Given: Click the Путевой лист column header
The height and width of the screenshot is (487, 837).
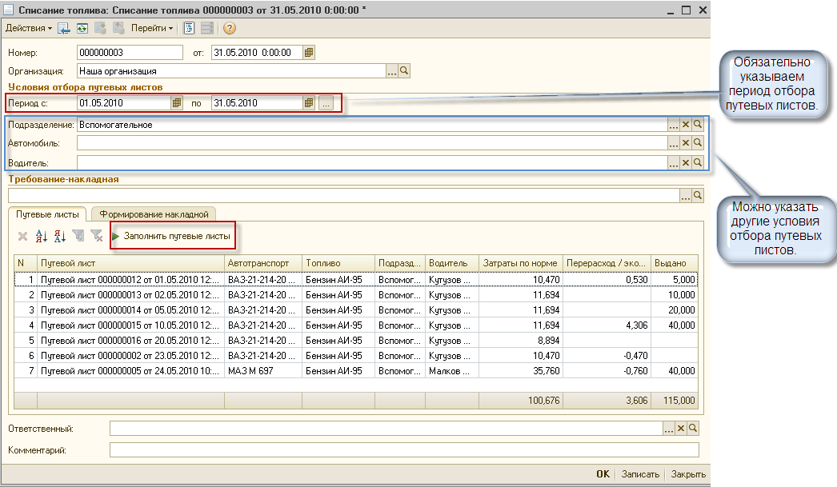Looking at the screenshot, I should (130, 263).
